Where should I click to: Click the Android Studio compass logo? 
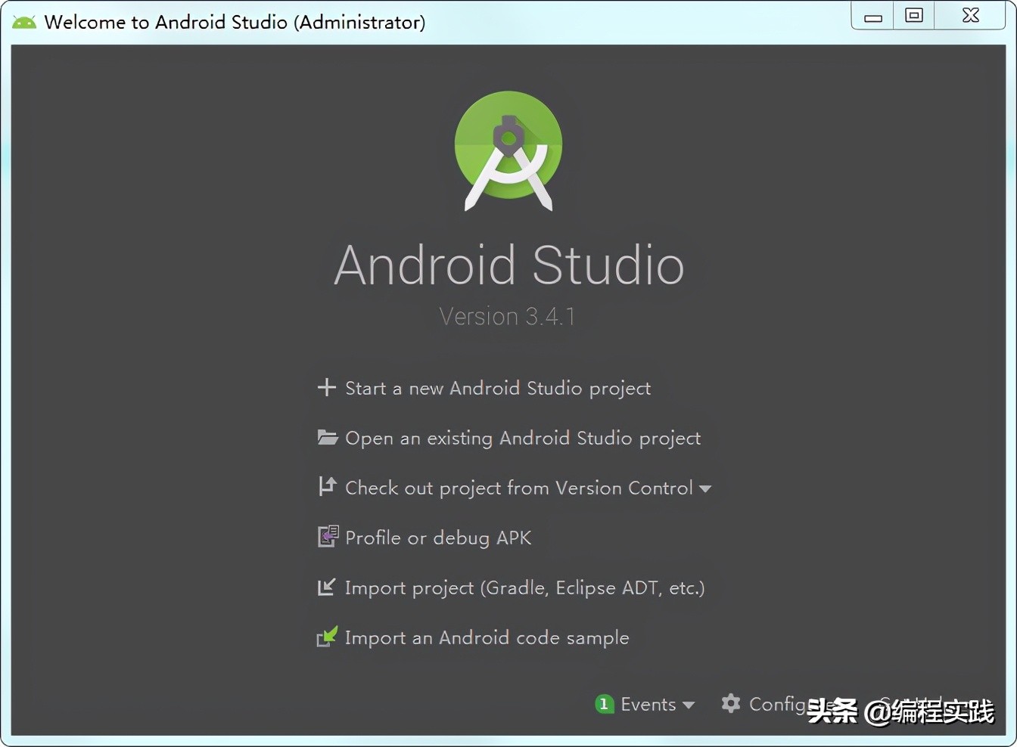[508, 151]
